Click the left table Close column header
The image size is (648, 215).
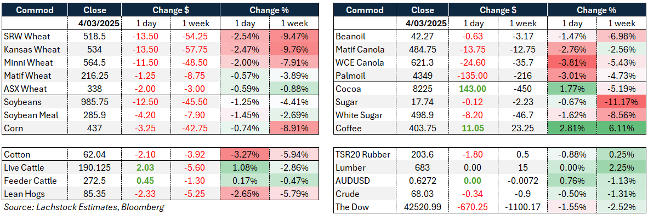click(95, 9)
